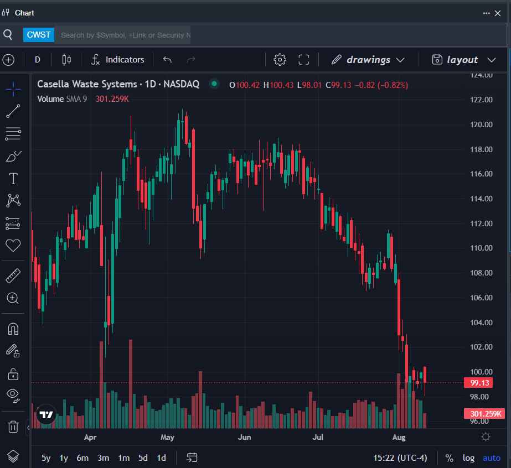Select the text annotation tool
This screenshot has width=511, height=468.
click(13, 179)
